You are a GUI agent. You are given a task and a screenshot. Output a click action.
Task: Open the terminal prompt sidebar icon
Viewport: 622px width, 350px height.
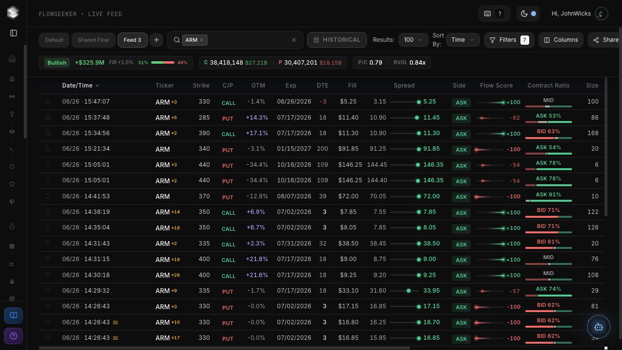[x=12, y=149]
